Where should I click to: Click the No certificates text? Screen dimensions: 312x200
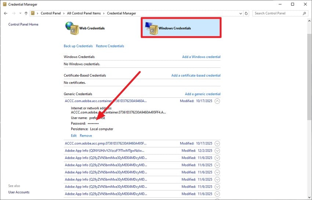coord(75,83)
